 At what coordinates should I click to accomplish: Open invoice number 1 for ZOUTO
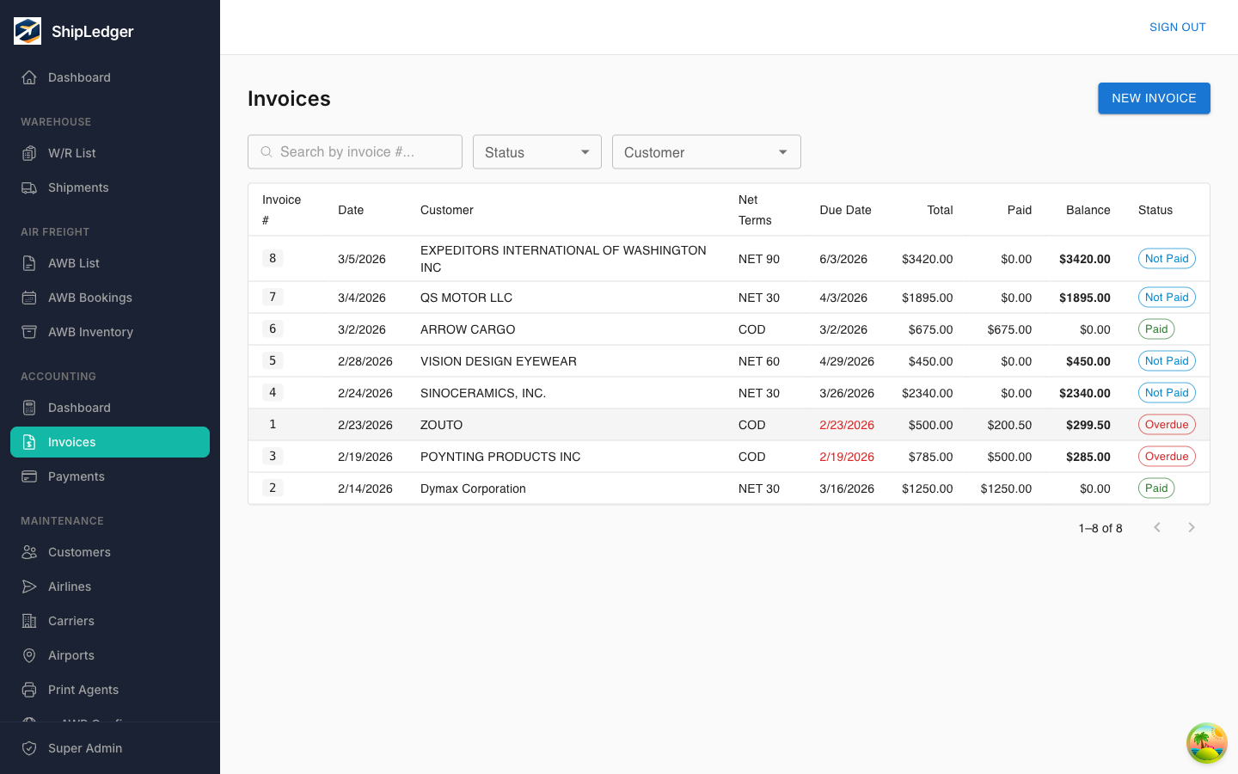point(273,424)
